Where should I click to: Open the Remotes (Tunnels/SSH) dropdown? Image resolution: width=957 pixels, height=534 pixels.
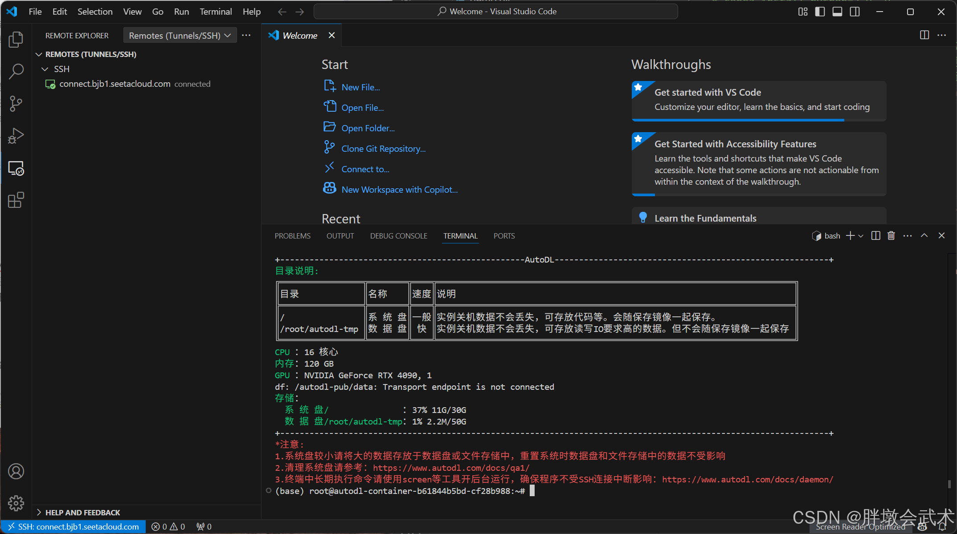coord(180,36)
